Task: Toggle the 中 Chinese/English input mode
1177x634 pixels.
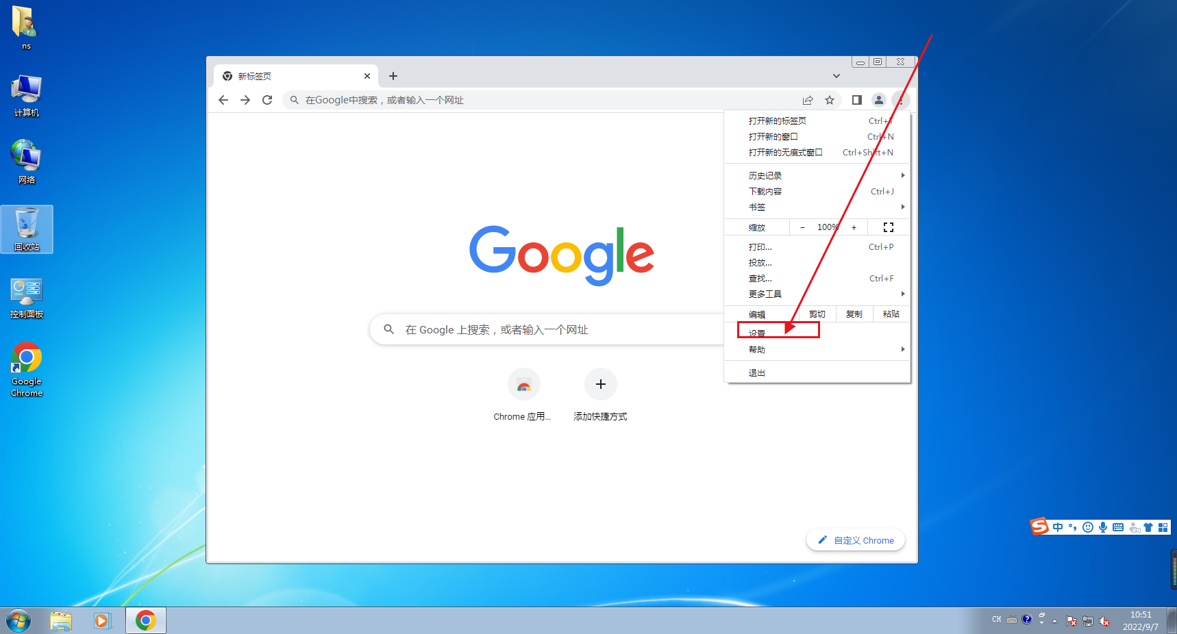Action: (1058, 527)
